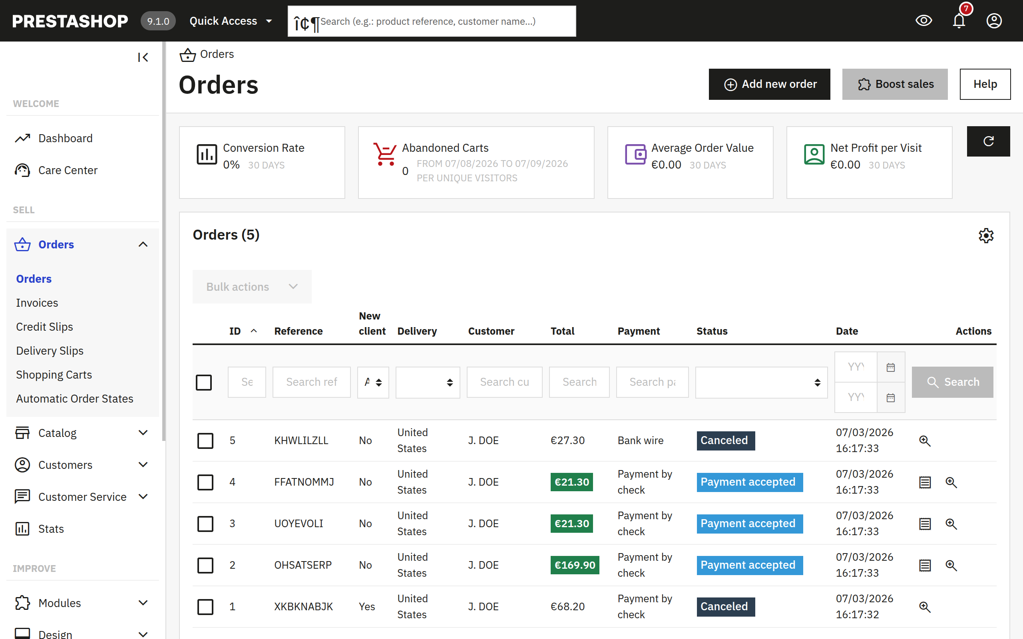View invoice for order UOYEVOLI
Image resolution: width=1023 pixels, height=639 pixels.
pyautogui.click(x=925, y=524)
